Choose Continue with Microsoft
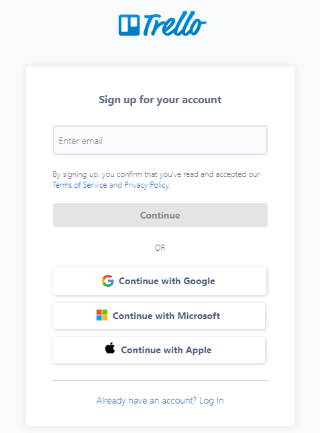Image resolution: width=320 pixels, height=433 pixels. [x=159, y=316]
